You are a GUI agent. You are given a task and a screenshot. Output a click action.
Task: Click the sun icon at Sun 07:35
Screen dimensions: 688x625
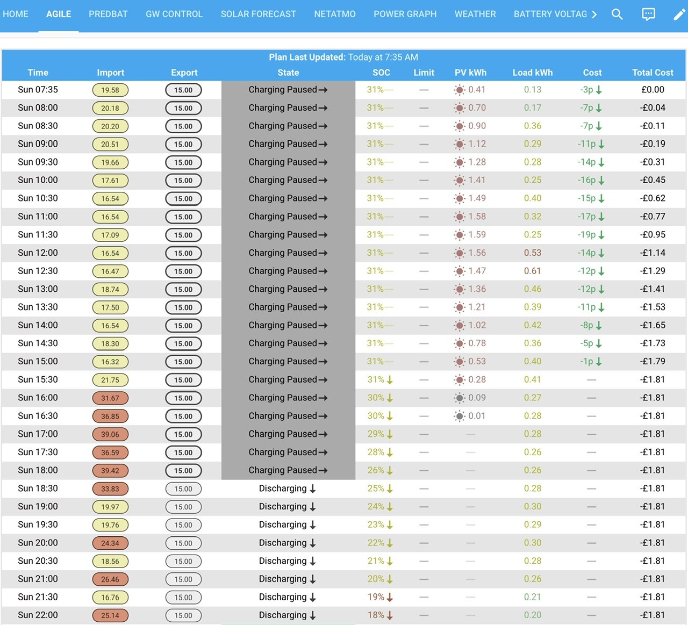click(459, 90)
